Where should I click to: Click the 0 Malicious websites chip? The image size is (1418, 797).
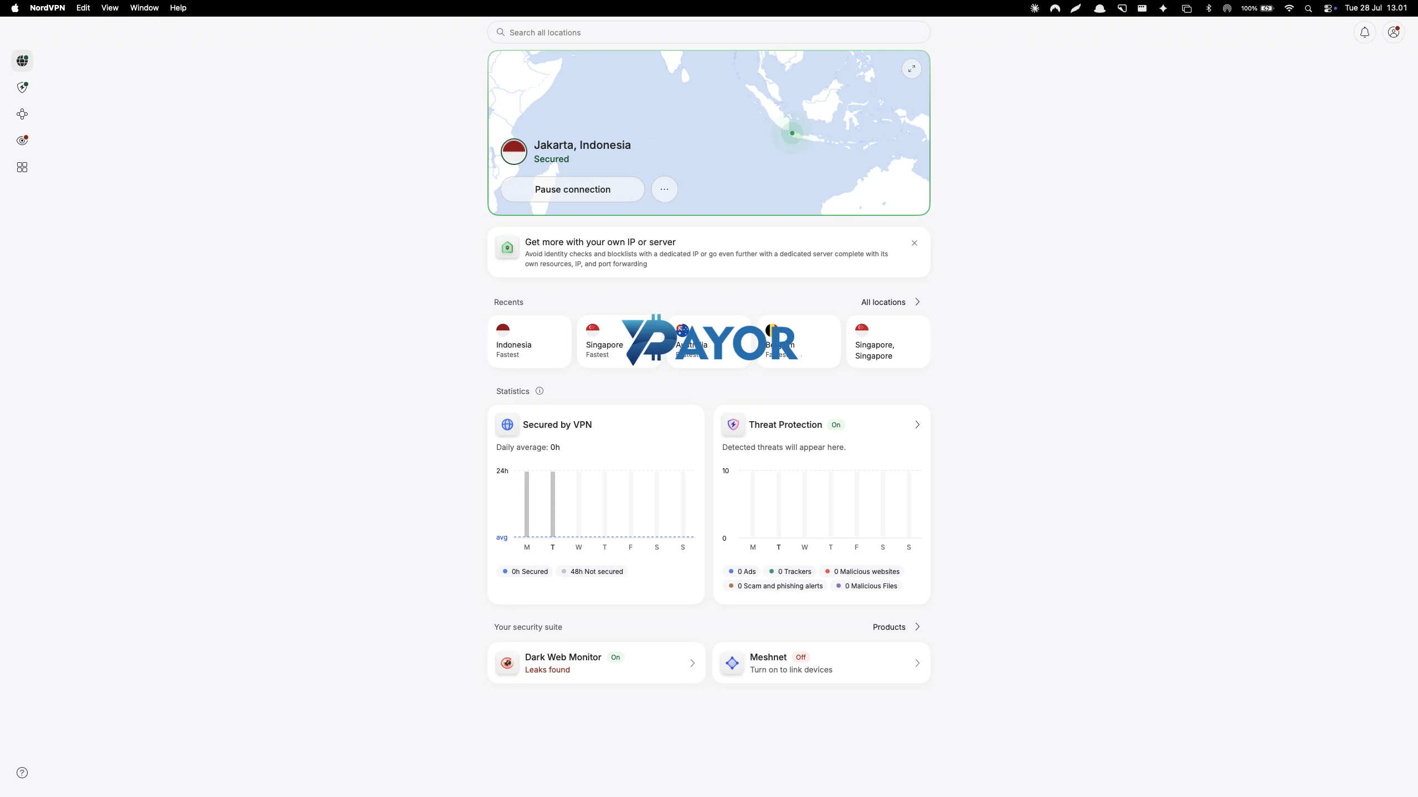point(862,571)
